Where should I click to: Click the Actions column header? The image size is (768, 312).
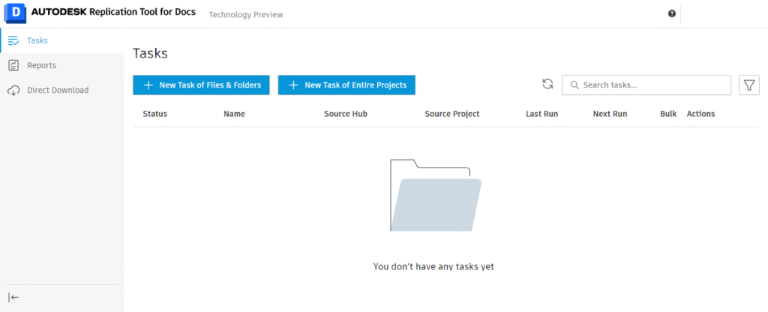point(700,114)
